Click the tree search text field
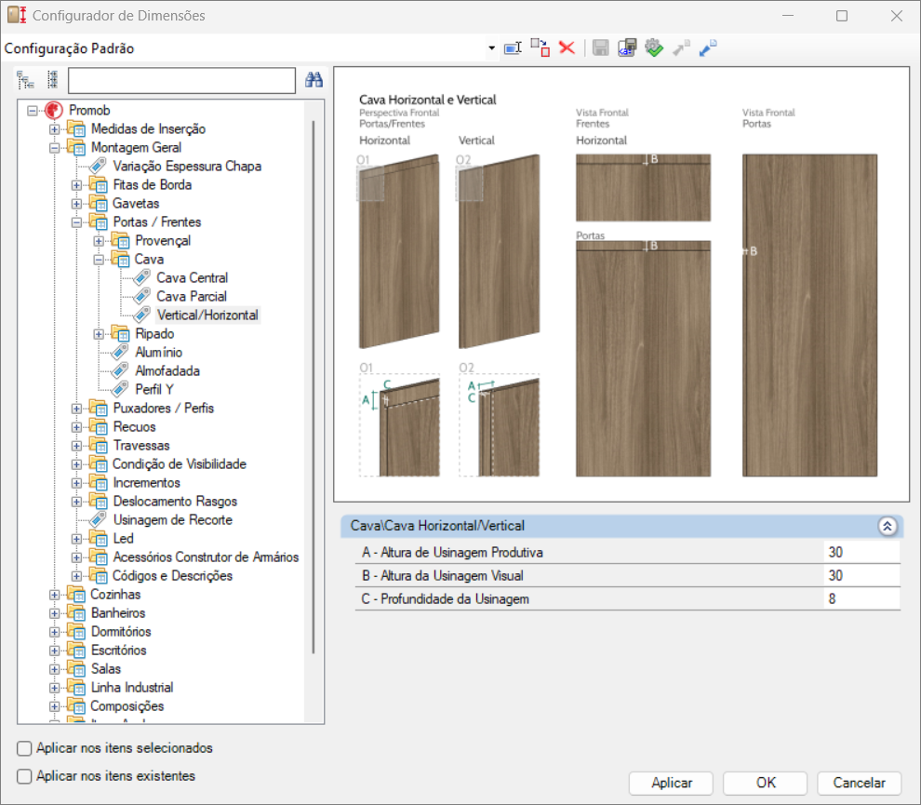This screenshot has height=805, width=921. [181, 80]
